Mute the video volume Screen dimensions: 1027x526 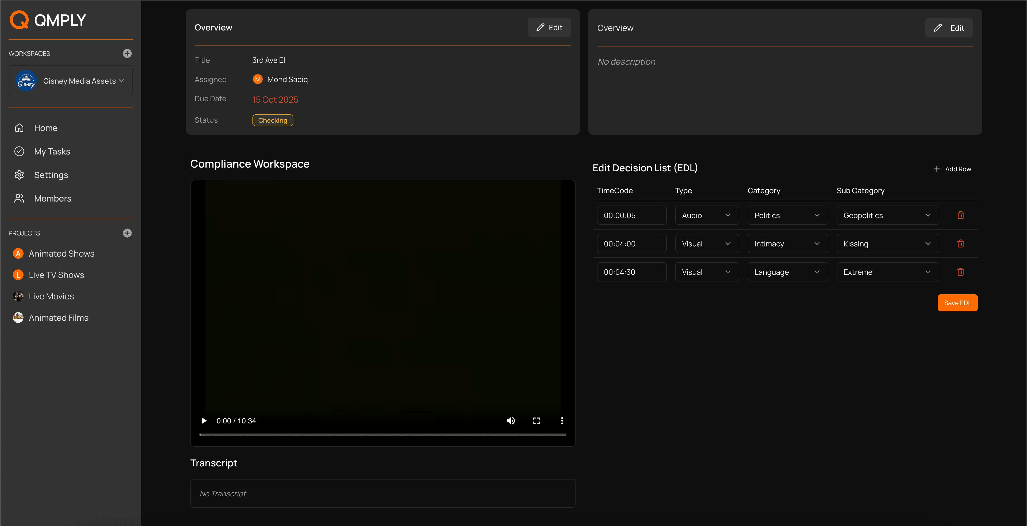[510, 421]
